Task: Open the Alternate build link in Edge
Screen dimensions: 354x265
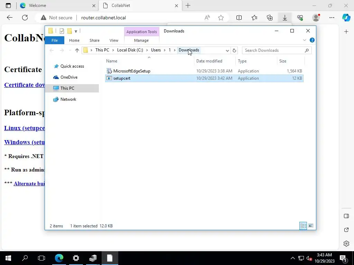Action: (x=29, y=184)
